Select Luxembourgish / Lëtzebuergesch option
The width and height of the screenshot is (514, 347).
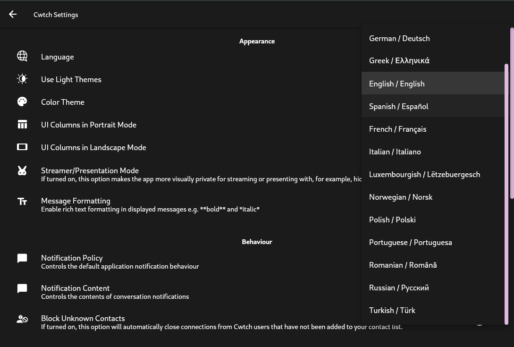[x=424, y=174]
